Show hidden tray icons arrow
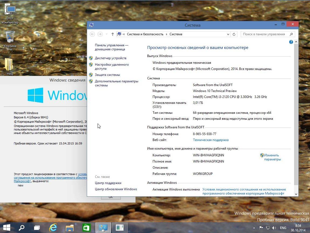 254,228
